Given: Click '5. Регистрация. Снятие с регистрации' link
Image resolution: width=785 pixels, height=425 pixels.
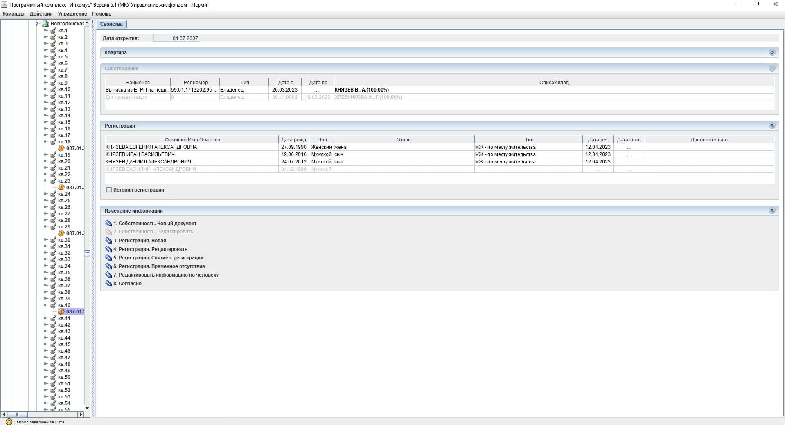Looking at the screenshot, I should click(x=158, y=258).
